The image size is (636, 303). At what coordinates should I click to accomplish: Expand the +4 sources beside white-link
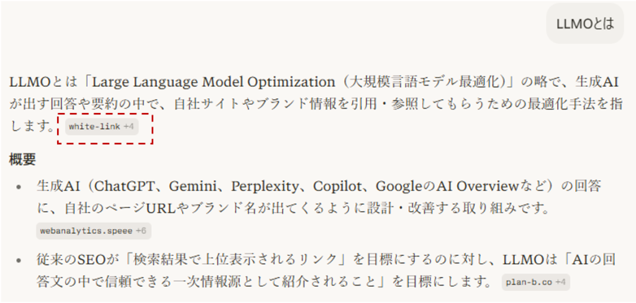tap(129, 127)
